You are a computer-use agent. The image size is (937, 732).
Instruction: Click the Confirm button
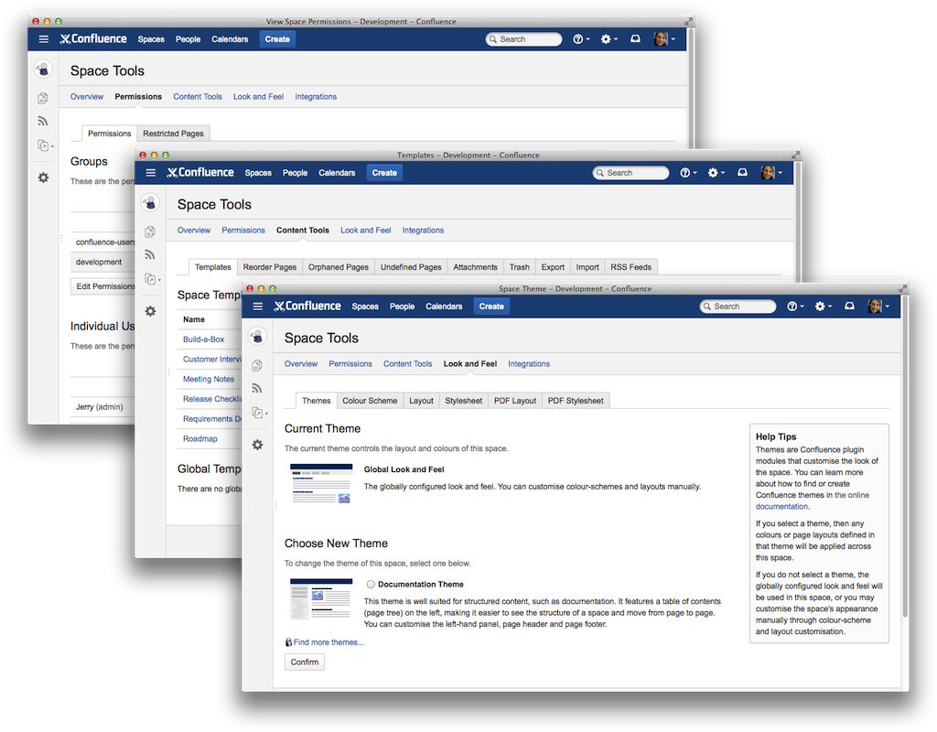(x=305, y=662)
